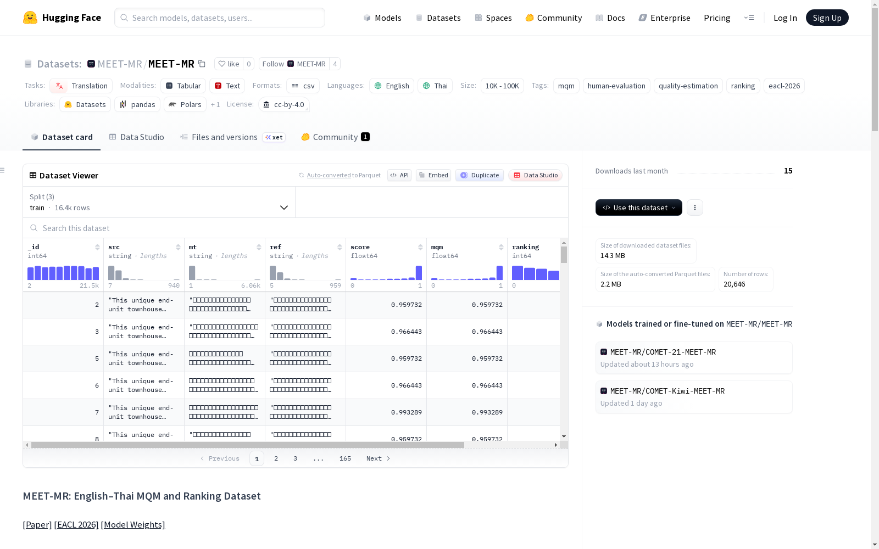Focus the site search box

220,18
